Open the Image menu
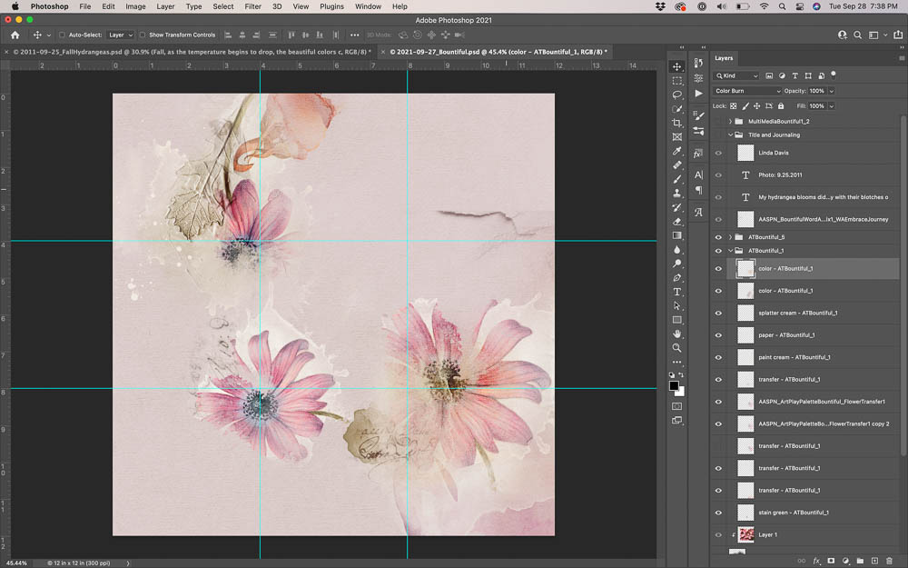The width and height of the screenshot is (908, 568). (135, 6)
